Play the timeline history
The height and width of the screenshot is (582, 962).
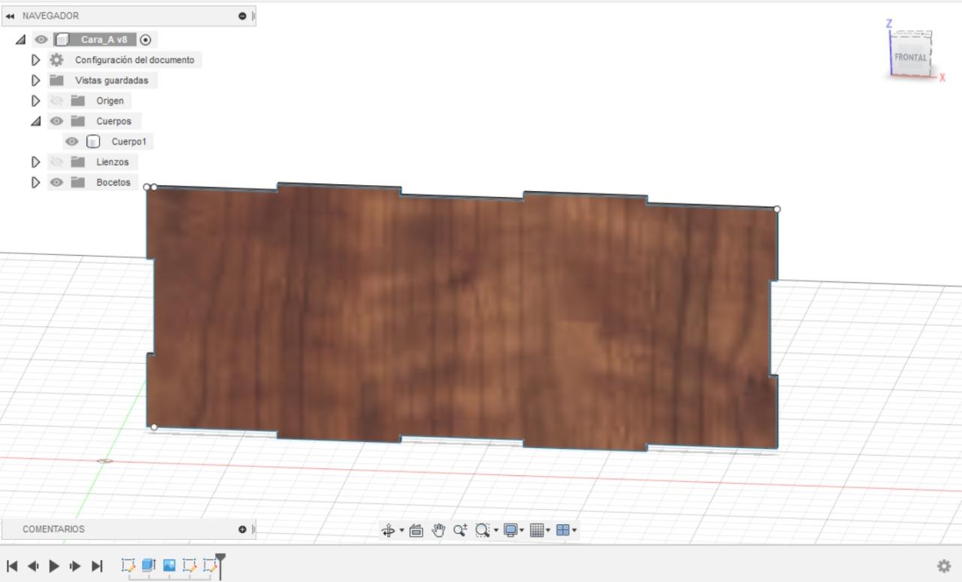point(54,566)
